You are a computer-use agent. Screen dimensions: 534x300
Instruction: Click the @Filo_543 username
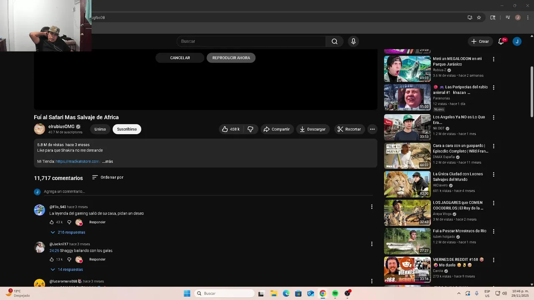tap(58, 207)
